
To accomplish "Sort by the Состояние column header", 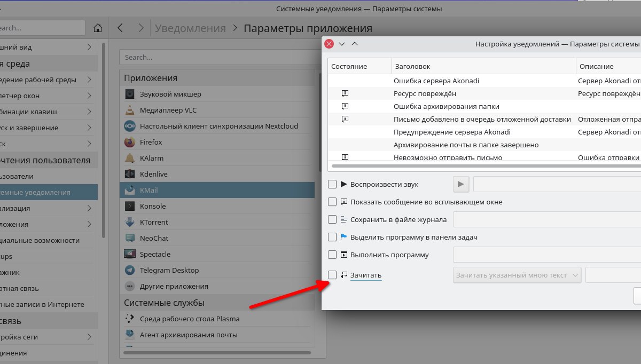I will click(x=359, y=66).
